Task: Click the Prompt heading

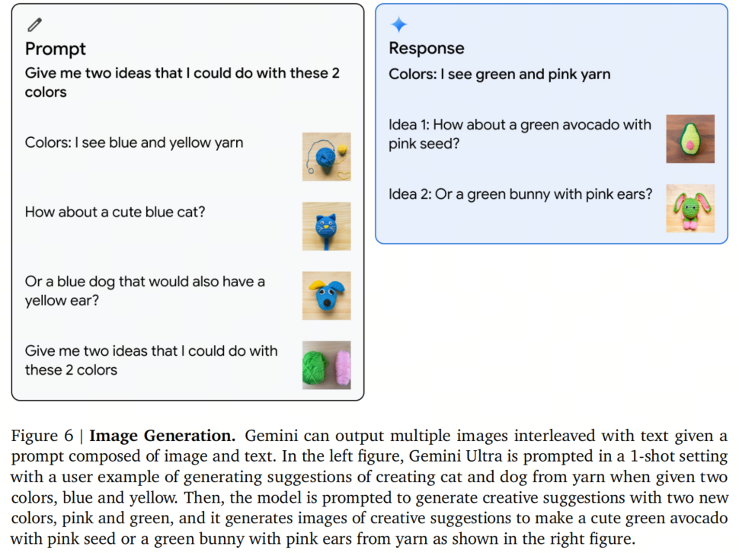Action: click(x=56, y=49)
